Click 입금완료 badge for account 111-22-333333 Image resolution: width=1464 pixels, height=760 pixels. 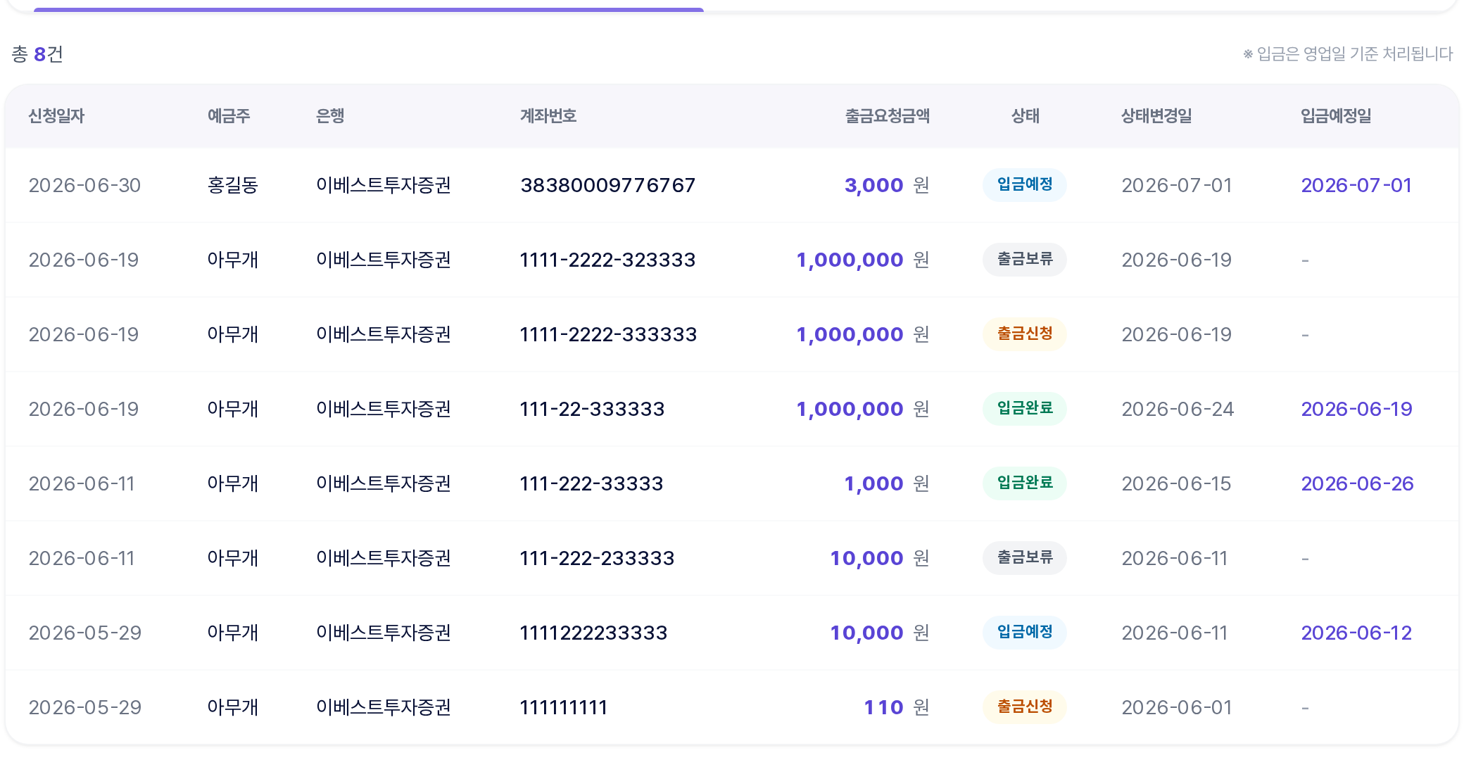tap(1024, 409)
